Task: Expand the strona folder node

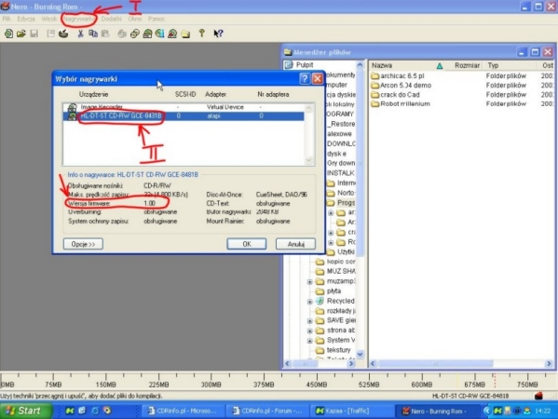Action: point(310,331)
